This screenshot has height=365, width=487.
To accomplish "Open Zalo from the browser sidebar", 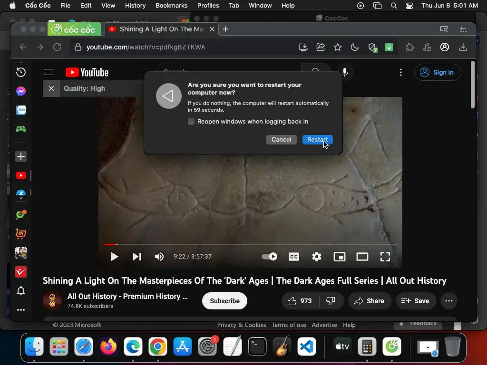I will [21, 110].
